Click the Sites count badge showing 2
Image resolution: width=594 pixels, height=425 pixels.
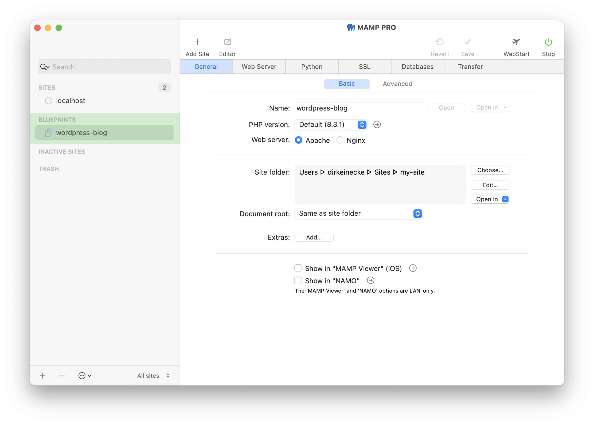(165, 88)
